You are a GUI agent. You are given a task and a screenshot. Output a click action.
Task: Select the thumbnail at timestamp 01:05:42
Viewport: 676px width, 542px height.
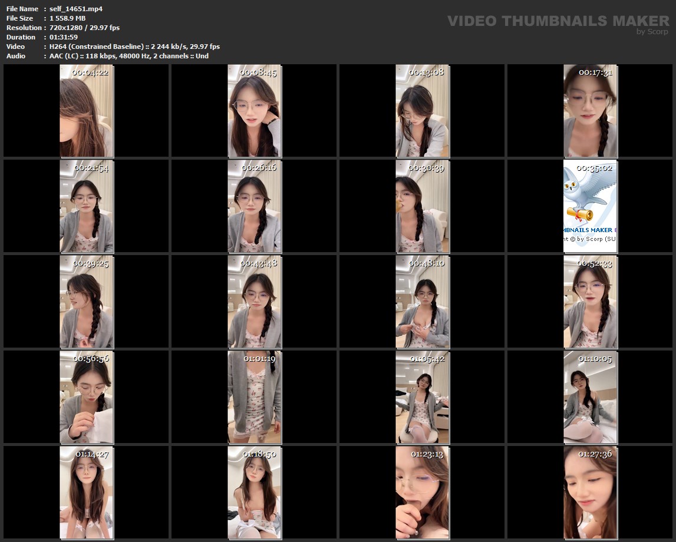click(x=422, y=397)
